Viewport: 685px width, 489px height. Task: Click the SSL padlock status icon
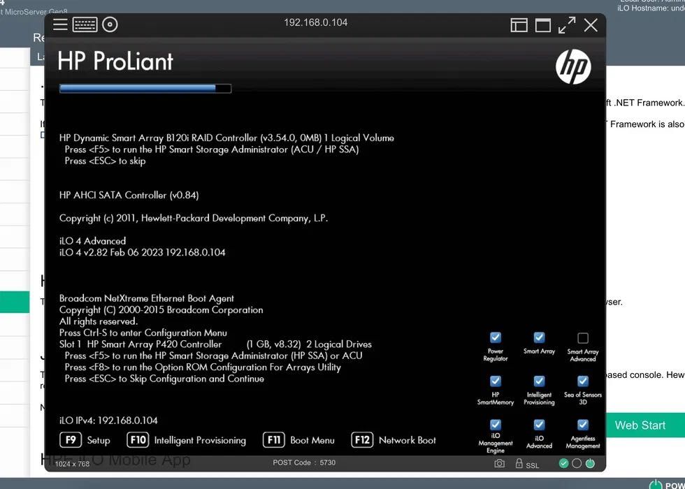pyautogui.click(x=519, y=463)
